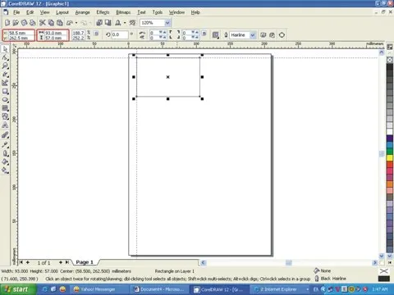Open the Tools menu
The height and width of the screenshot is (295, 394).
point(158,12)
